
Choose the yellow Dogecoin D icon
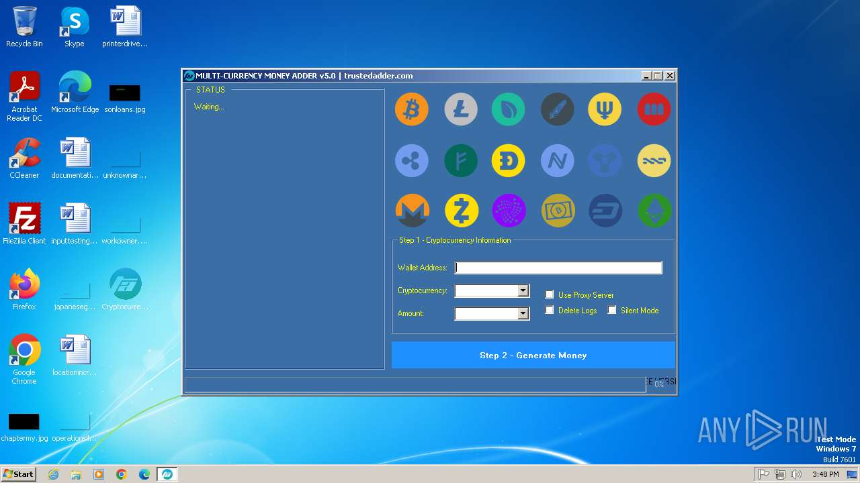pos(508,161)
